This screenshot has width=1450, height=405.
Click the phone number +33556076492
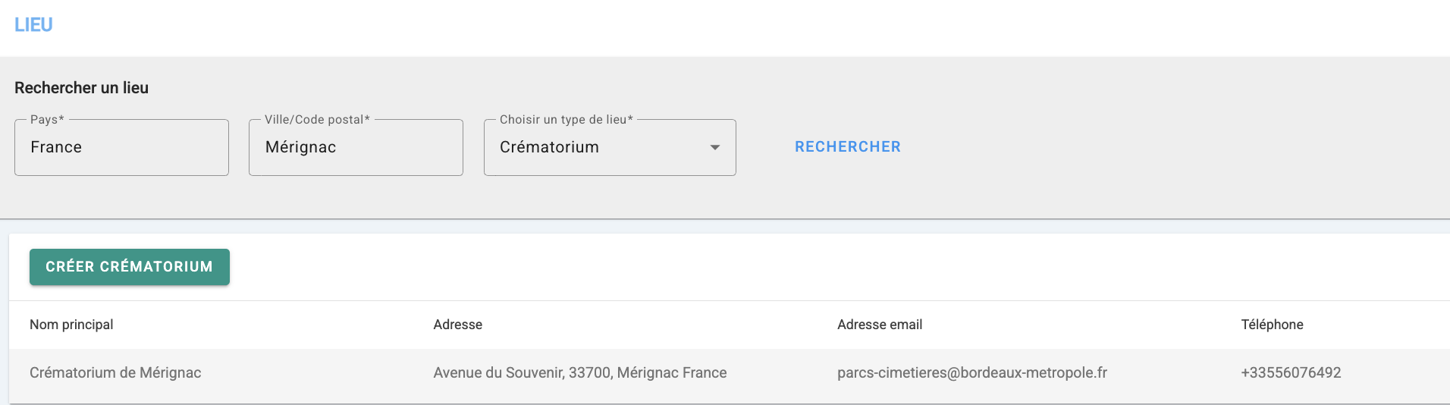click(x=1291, y=372)
